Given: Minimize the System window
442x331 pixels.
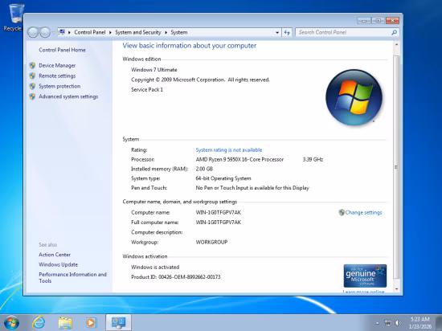Looking at the screenshot, I should coord(364,21).
